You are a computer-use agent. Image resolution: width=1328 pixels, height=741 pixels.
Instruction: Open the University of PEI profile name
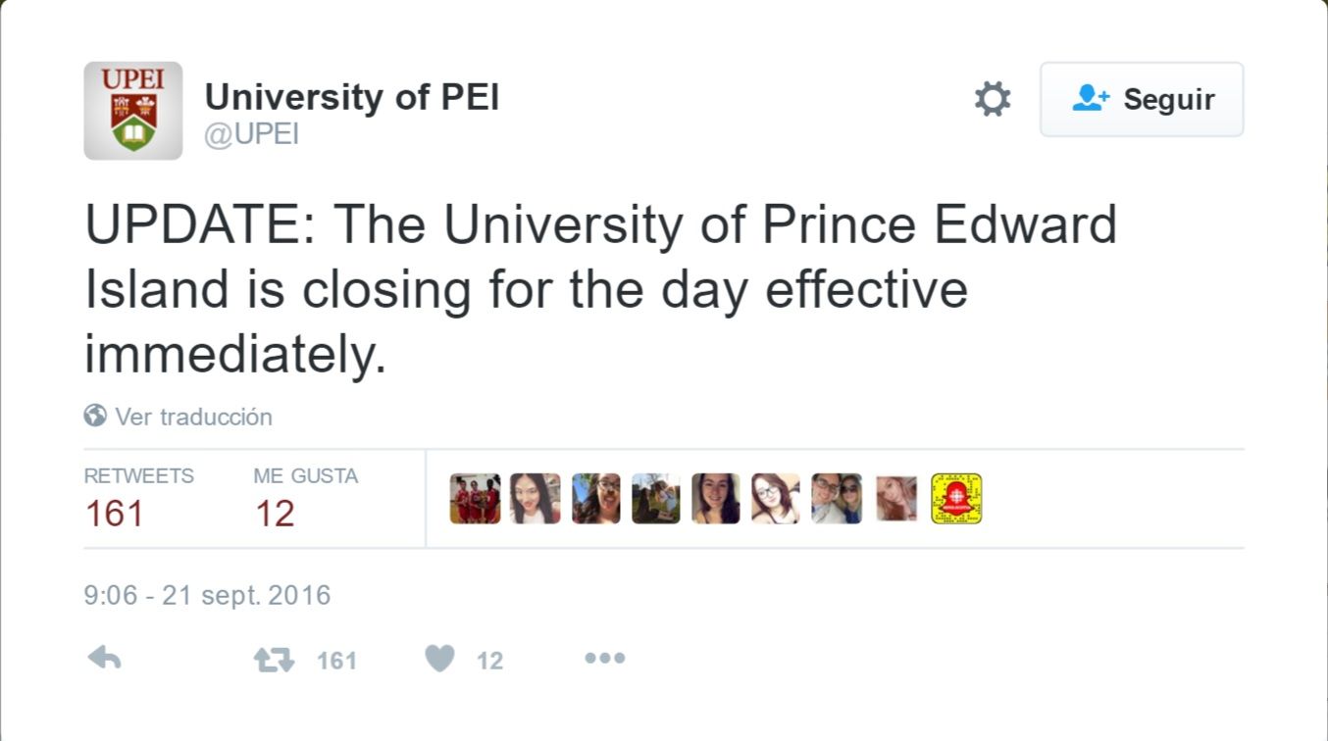coord(351,97)
